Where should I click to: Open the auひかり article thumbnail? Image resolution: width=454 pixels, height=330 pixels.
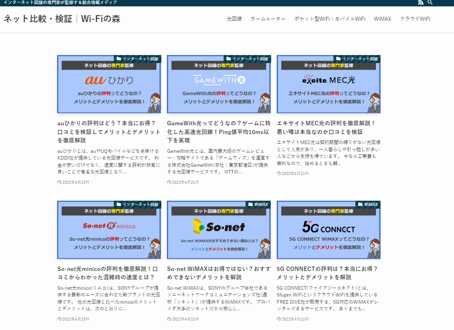click(x=109, y=84)
